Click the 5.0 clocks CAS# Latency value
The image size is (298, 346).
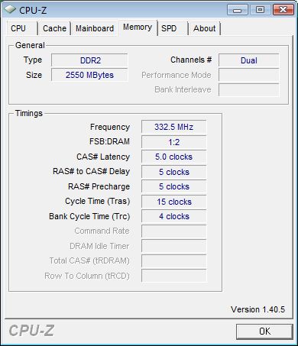click(x=173, y=157)
